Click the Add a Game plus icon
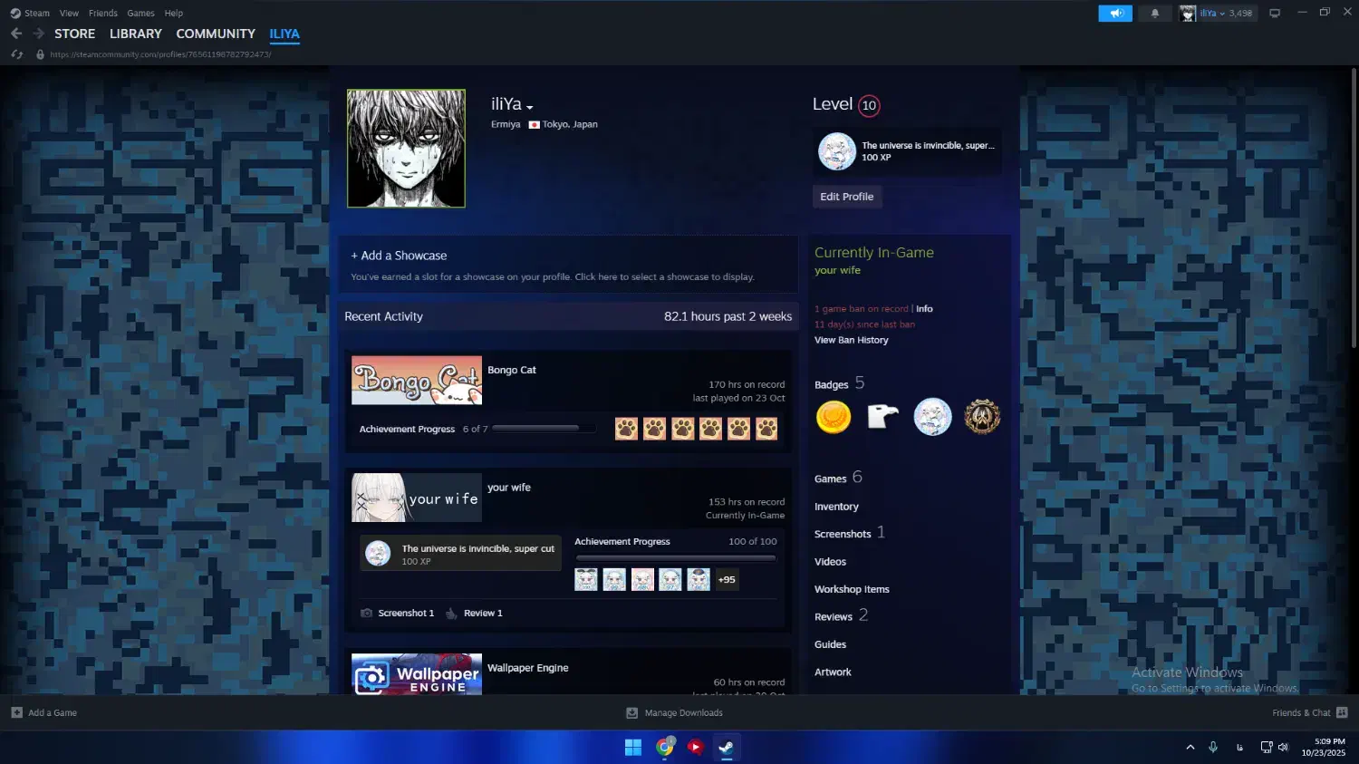This screenshot has height=764, width=1359. click(x=16, y=712)
